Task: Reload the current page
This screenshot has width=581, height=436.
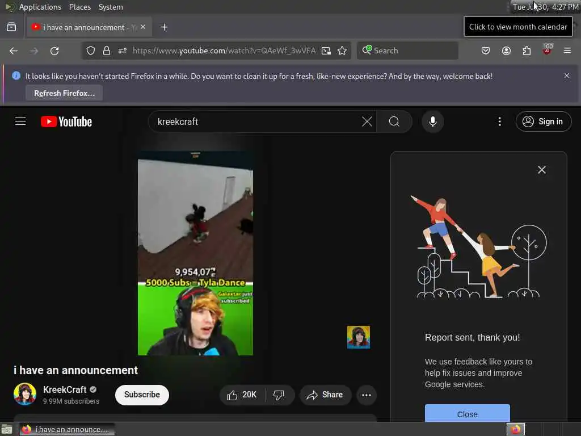Action: point(54,51)
